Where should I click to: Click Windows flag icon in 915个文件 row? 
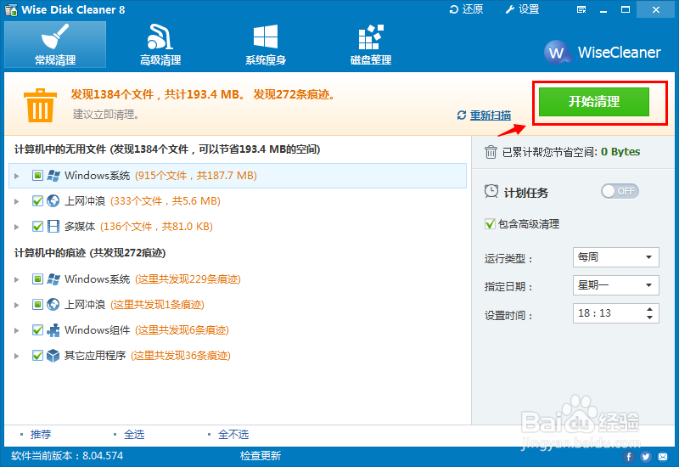(53, 176)
